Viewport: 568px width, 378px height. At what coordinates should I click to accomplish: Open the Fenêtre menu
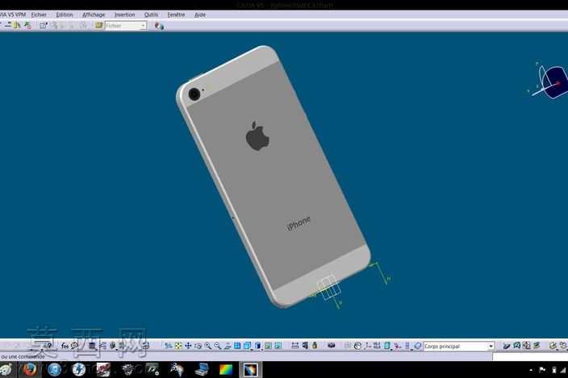pyautogui.click(x=176, y=15)
